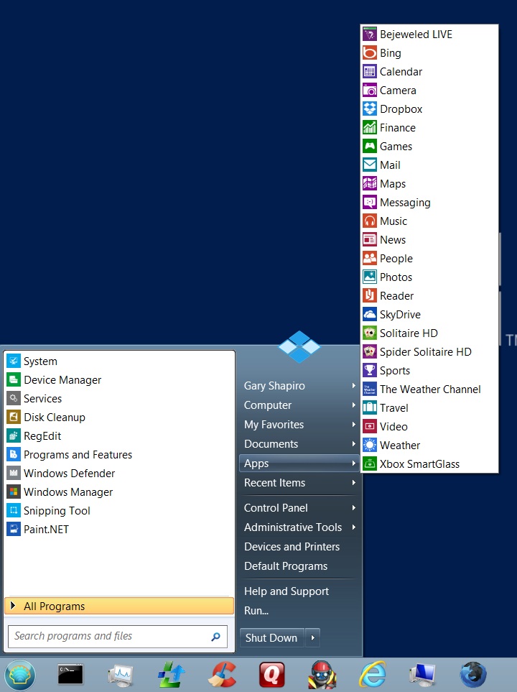Expand My Favorites submenu arrow
Image resolution: width=517 pixels, height=692 pixels.
(x=354, y=425)
